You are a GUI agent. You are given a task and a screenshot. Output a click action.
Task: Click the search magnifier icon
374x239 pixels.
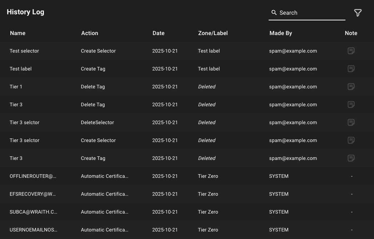[x=274, y=13]
